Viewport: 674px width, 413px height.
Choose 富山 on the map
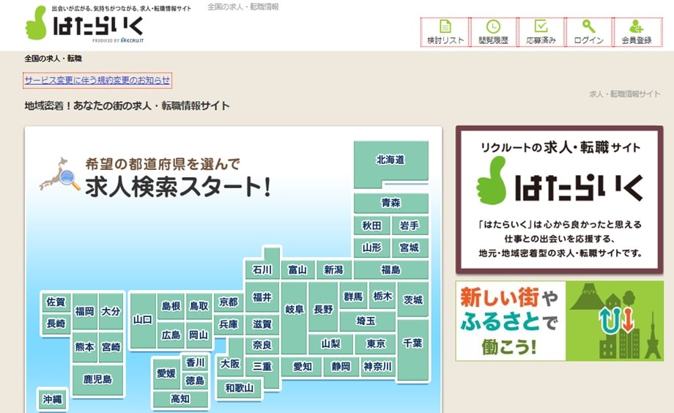click(297, 270)
